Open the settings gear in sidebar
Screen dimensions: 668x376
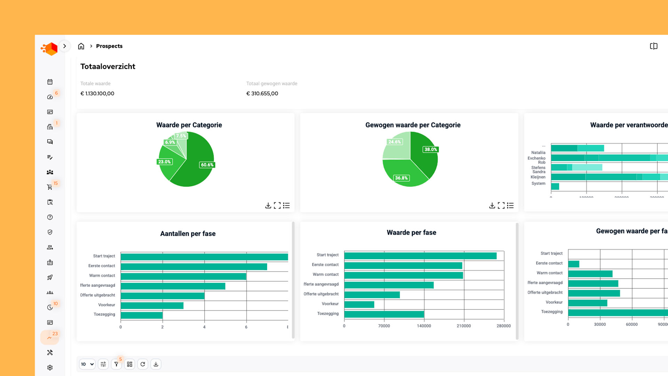[50, 368]
